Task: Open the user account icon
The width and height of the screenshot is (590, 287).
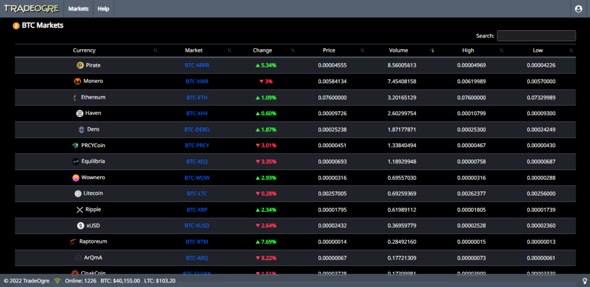Action: click(579, 9)
